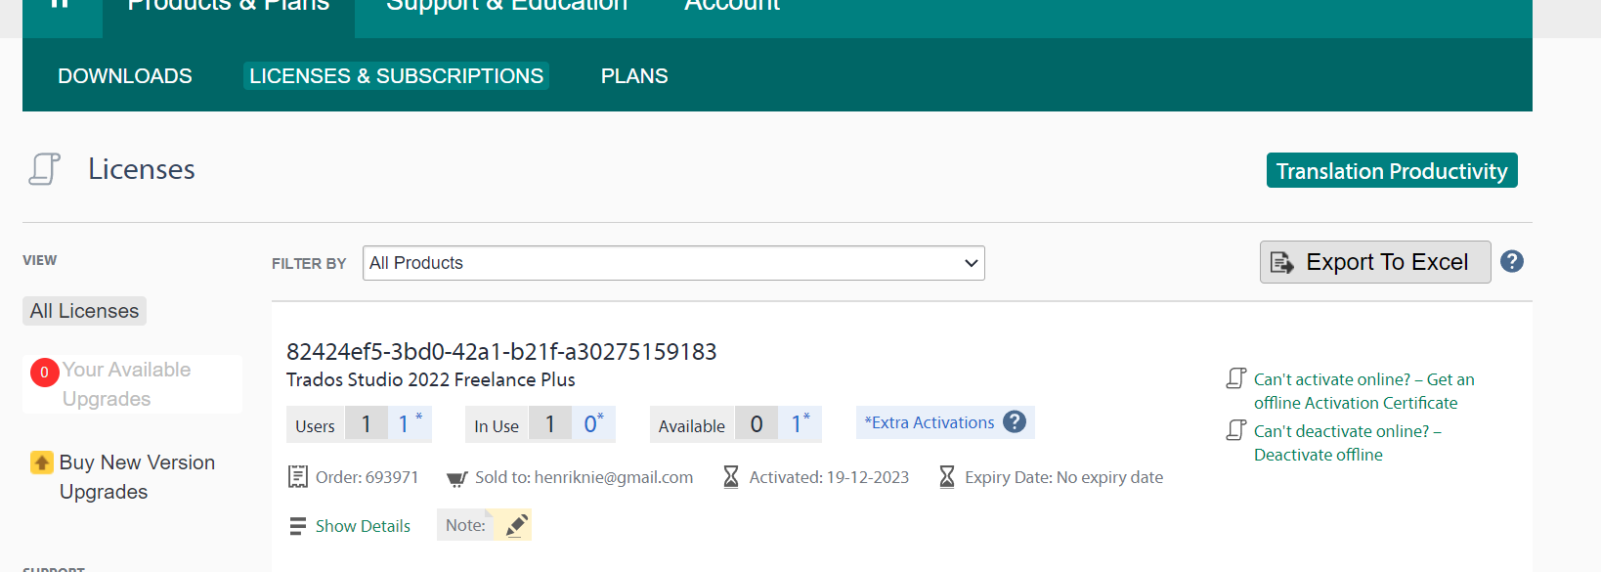The image size is (1601, 572).
Task: Open Support & Education menu
Action: 506,6
